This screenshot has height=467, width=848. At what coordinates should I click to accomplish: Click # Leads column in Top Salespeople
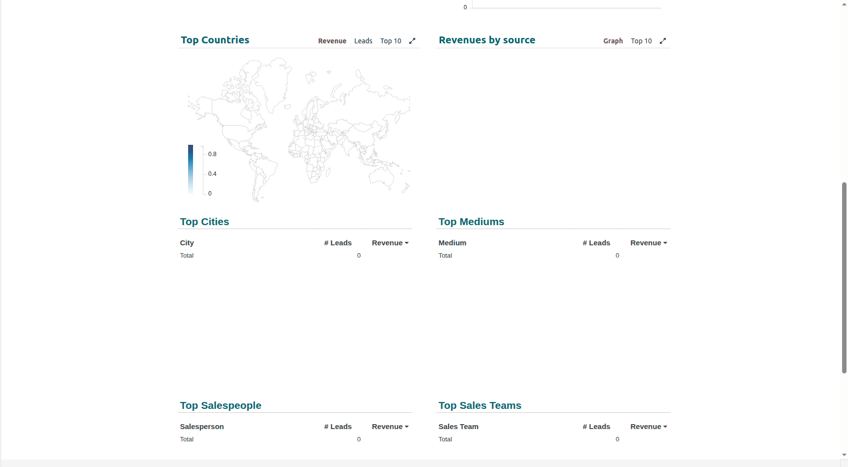pyautogui.click(x=338, y=427)
